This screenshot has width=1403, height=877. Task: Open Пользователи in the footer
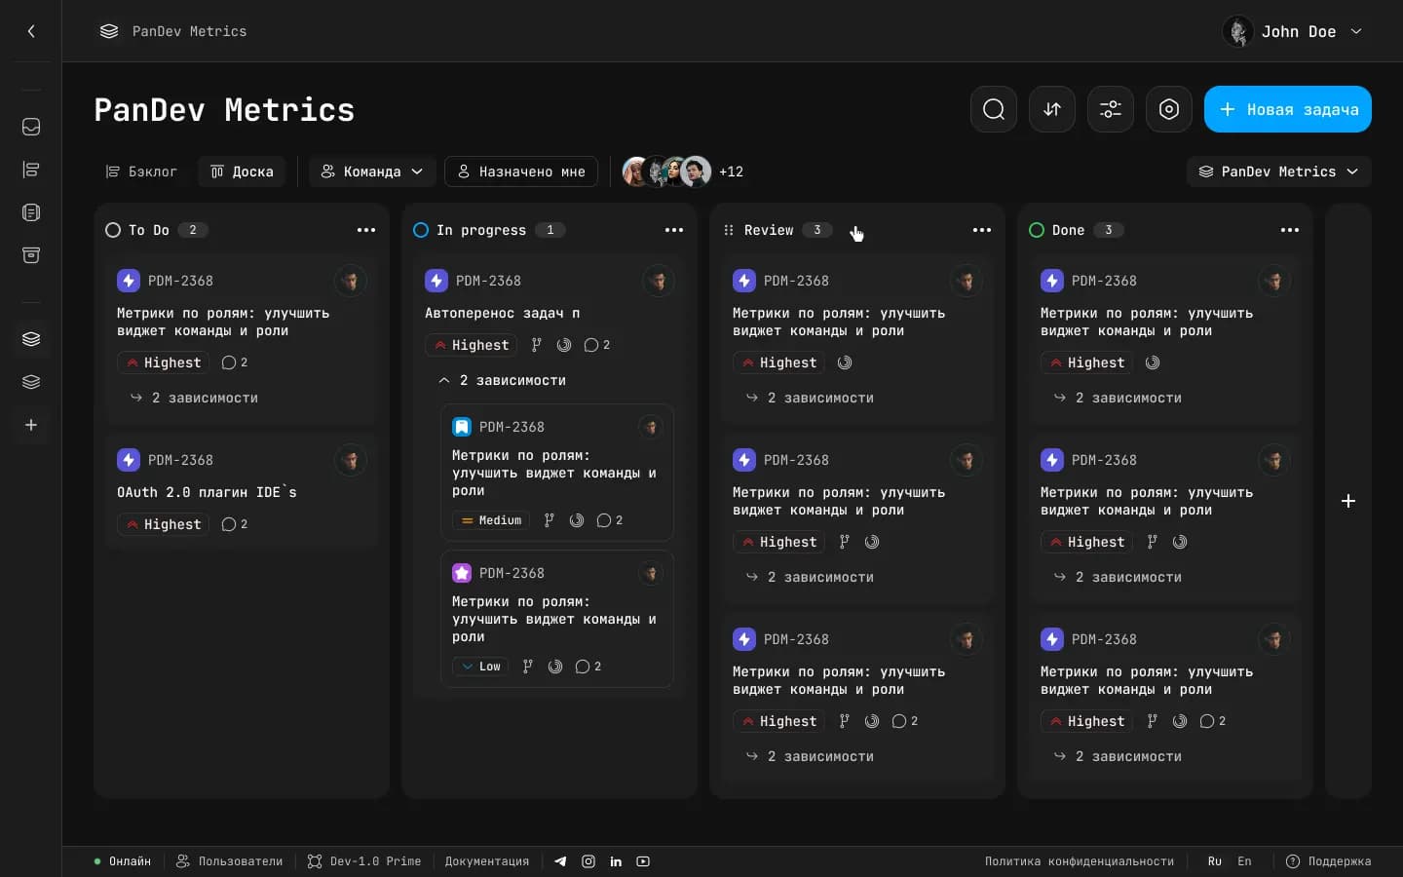click(230, 861)
